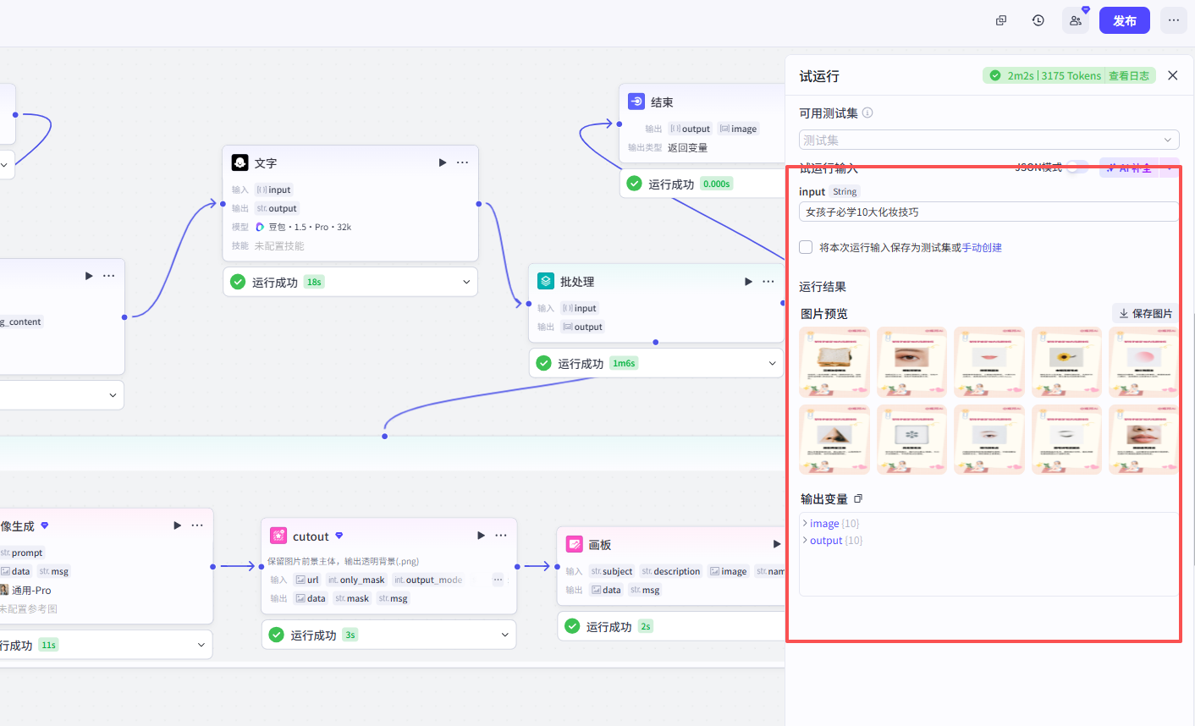Click the 豆包·1.5·Pro·32k model text

point(310,227)
